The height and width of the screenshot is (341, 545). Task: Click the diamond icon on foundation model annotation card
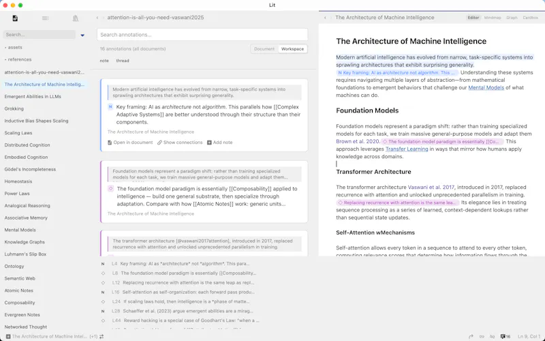pos(110,189)
